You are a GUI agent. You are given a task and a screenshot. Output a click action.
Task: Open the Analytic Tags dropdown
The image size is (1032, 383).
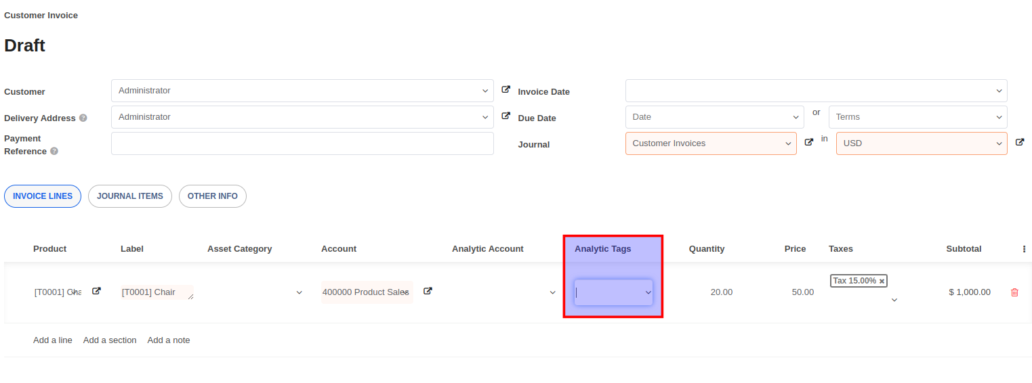pyautogui.click(x=648, y=292)
